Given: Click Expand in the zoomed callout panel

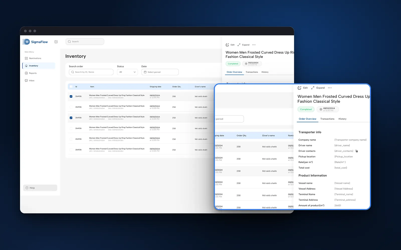Looking at the screenshot, I should (318, 88).
